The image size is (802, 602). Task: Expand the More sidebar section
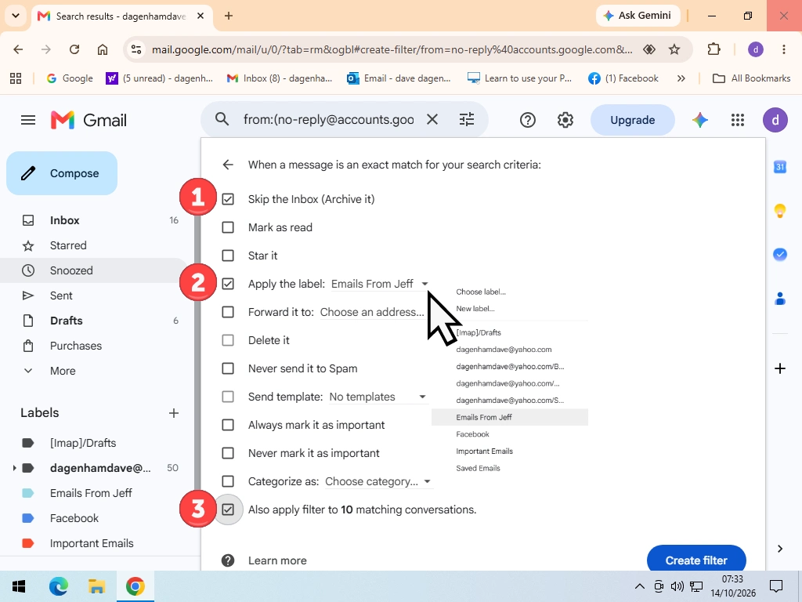[x=63, y=371]
